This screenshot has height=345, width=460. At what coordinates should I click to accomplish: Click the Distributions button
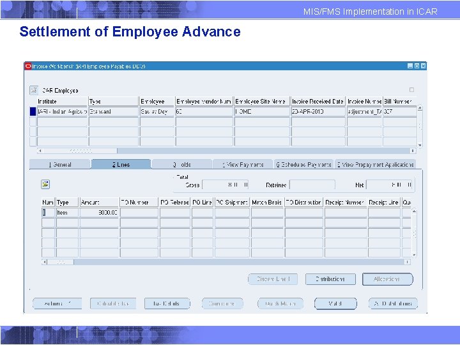pyautogui.click(x=330, y=279)
